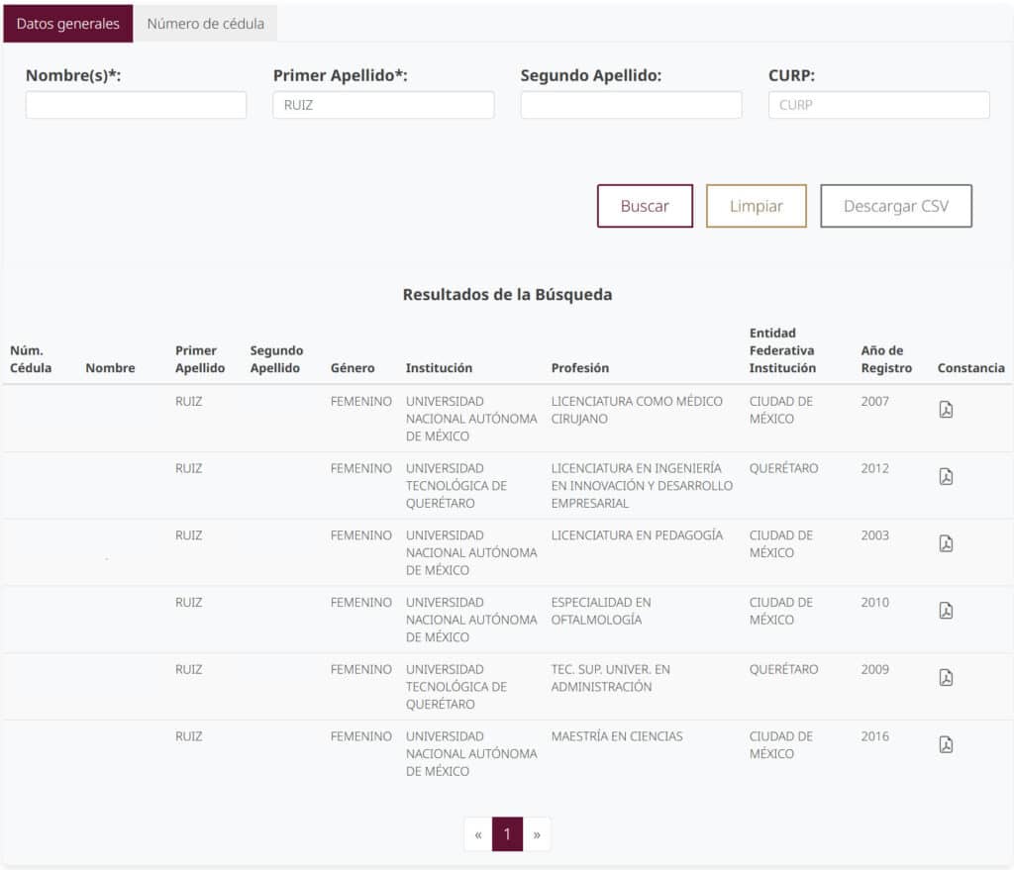The height and width of the screenshot is (870, 1014).
Task: Click the next page arrow »
Action: [x=538, y=833]
